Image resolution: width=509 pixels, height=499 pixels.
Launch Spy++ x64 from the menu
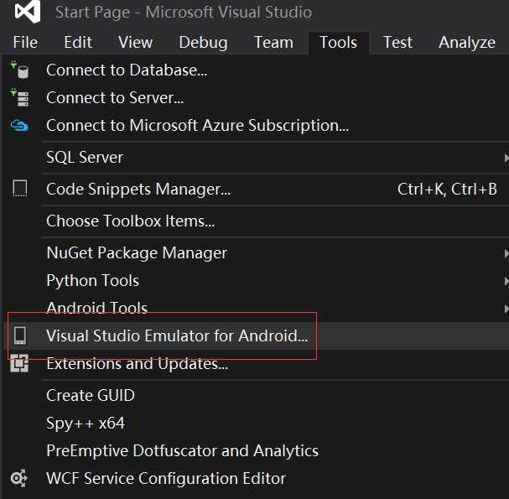coord(85,424)
